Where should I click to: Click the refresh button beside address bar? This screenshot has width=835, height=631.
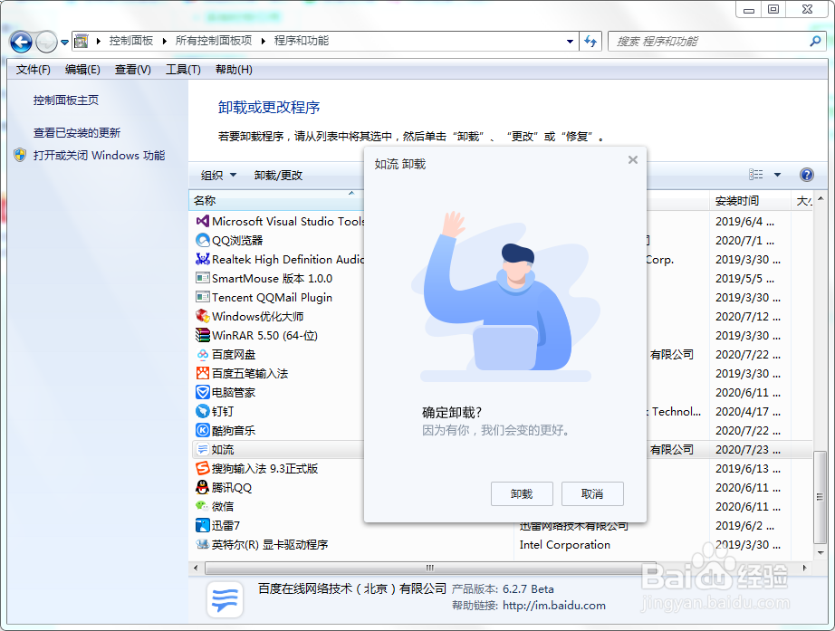(x=590, y=41)
